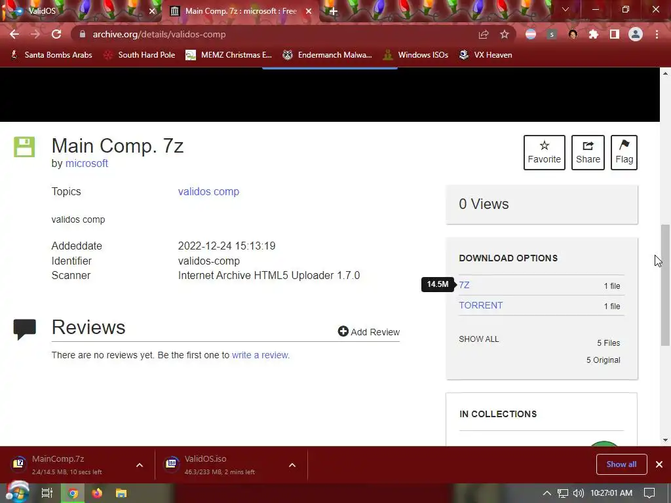Click the taskbar clock
Screen dimensions: 671x503
[611, 493]
